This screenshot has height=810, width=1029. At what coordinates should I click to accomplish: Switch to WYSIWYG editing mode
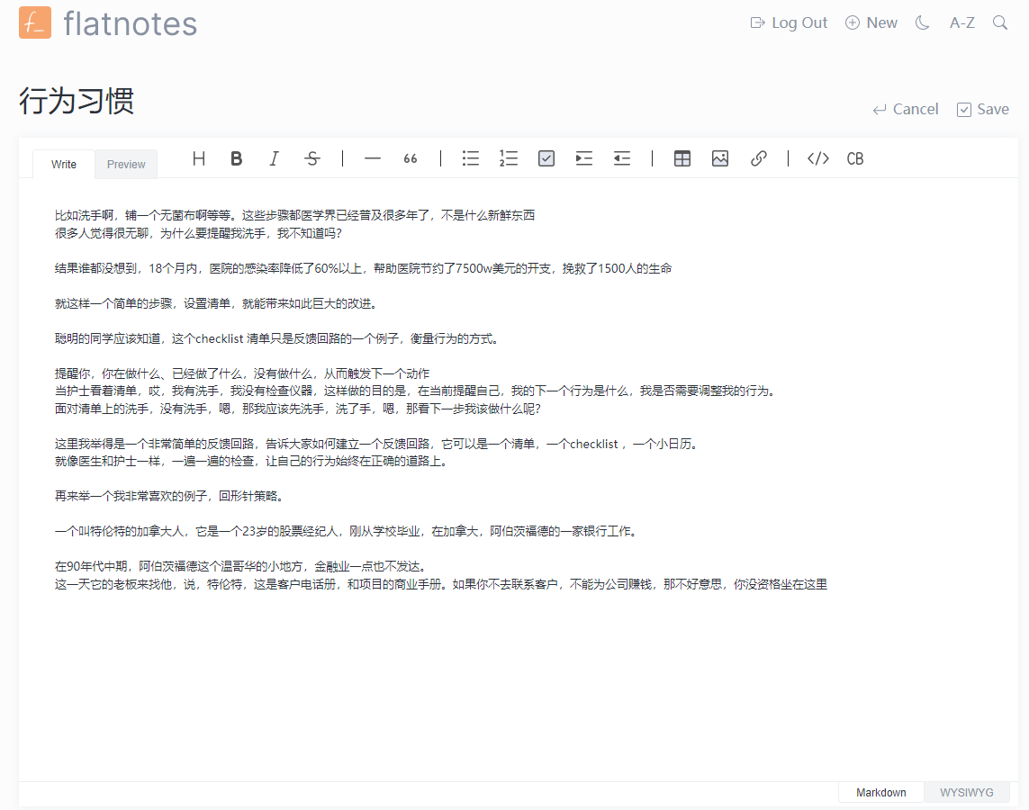pyautogui.click(x=967, y=792)
